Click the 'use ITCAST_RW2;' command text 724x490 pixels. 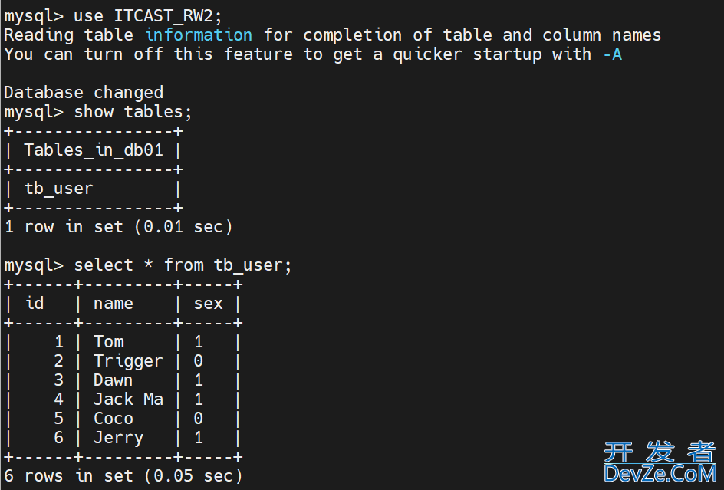coord(148,16)
